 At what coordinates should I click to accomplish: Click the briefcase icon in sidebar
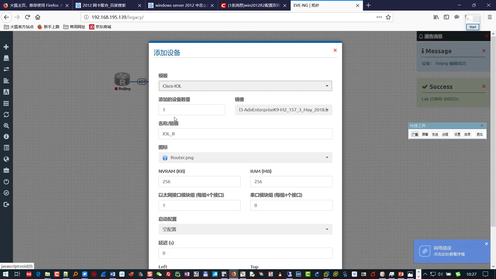tap(6, 170)
